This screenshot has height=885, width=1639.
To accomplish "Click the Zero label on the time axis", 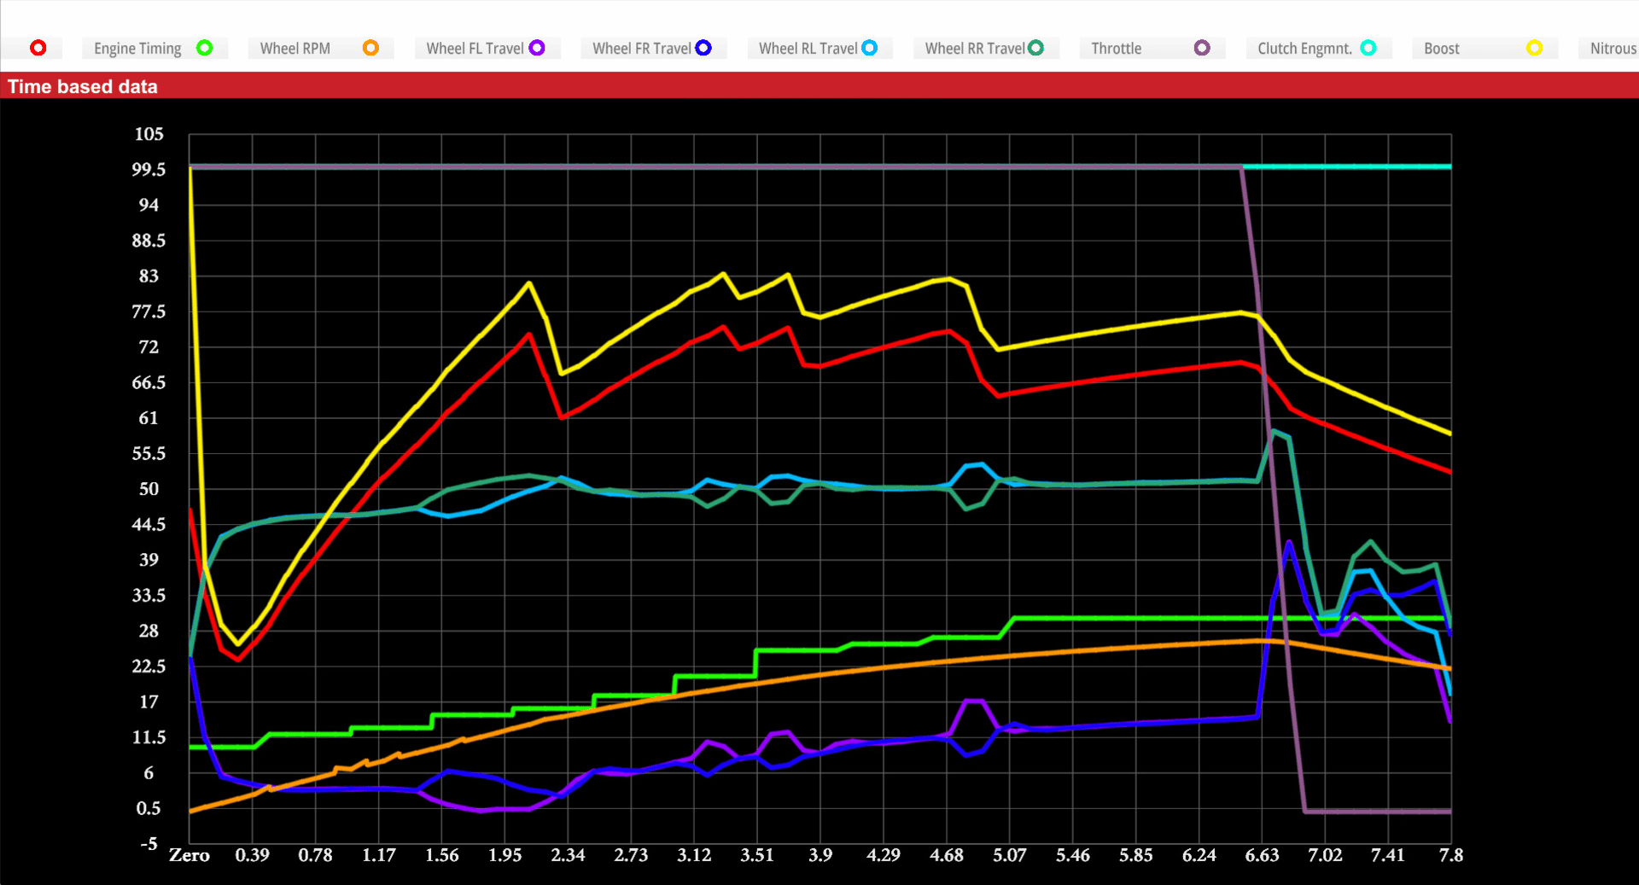I will click(190, 855).
